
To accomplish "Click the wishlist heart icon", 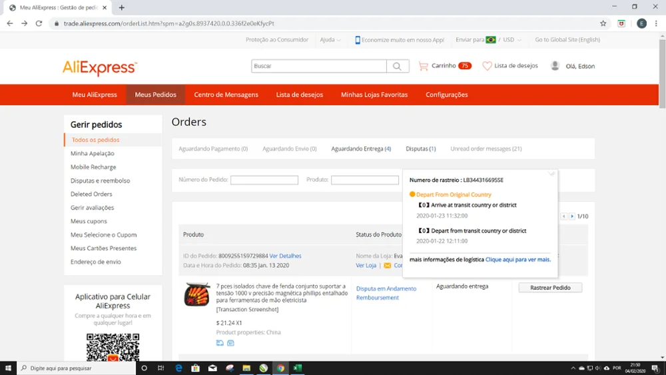I will [x=487, y=66].
